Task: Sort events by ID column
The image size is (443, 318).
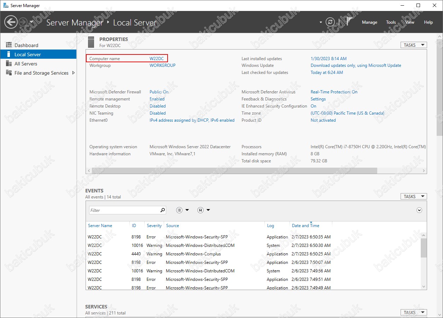Action: (134, 226)
